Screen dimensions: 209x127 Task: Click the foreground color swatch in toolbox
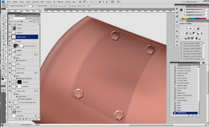pos(3,79)
